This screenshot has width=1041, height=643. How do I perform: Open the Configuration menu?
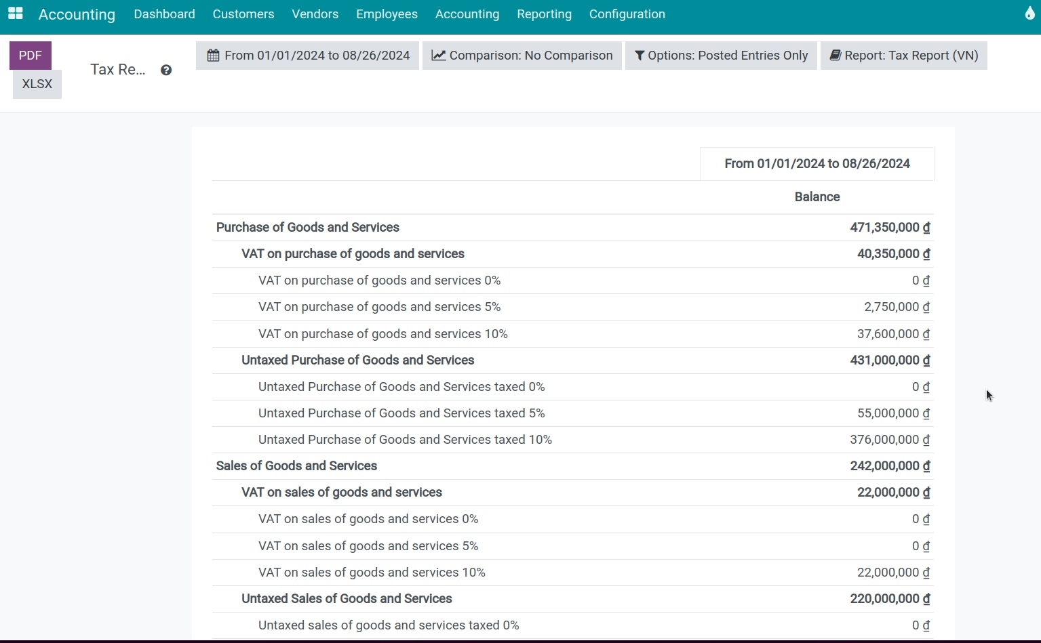click(627, 14)
